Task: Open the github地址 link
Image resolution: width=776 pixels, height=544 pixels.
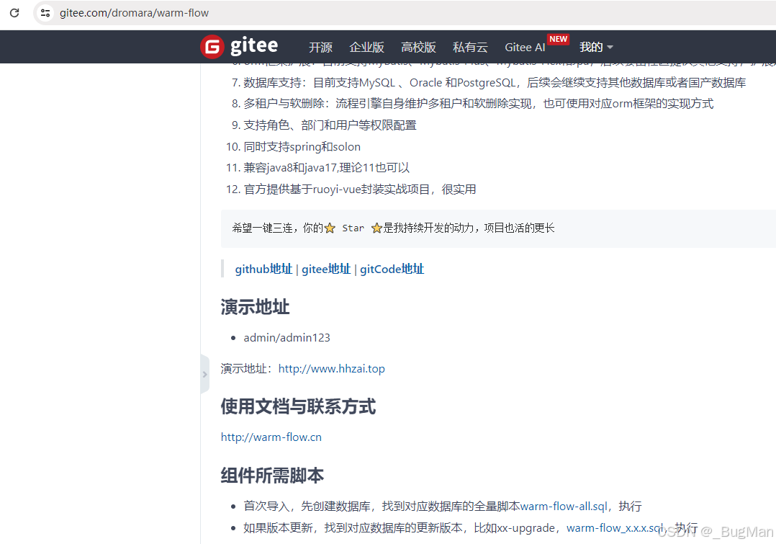Action: [263, 269]
